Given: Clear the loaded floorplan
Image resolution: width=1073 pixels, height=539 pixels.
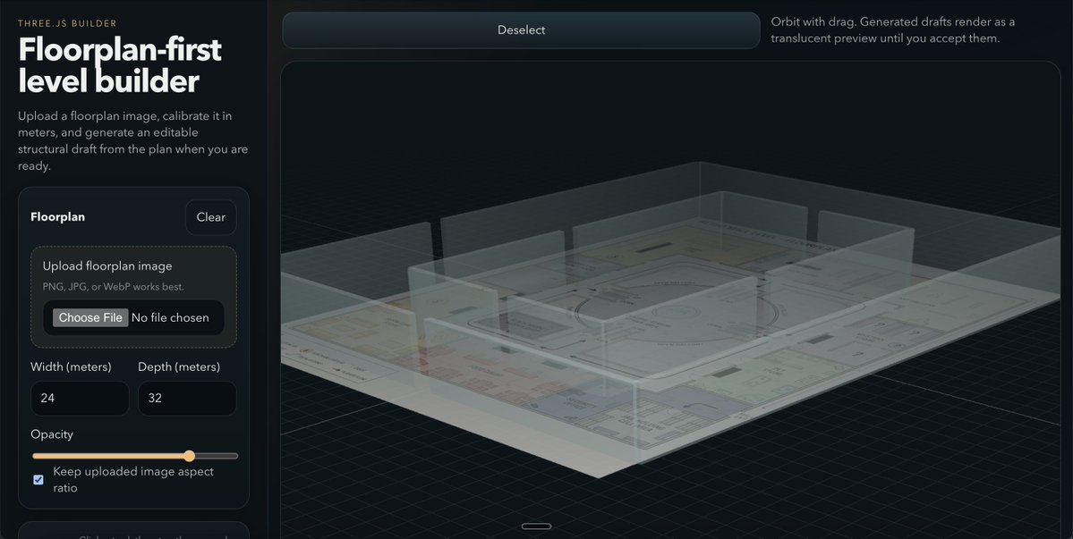Looking at the screenshot, I should click(211, 217).
